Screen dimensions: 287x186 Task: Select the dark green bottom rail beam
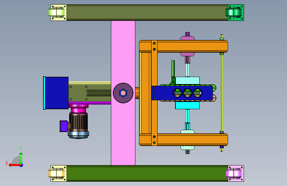tap(147, 173)
